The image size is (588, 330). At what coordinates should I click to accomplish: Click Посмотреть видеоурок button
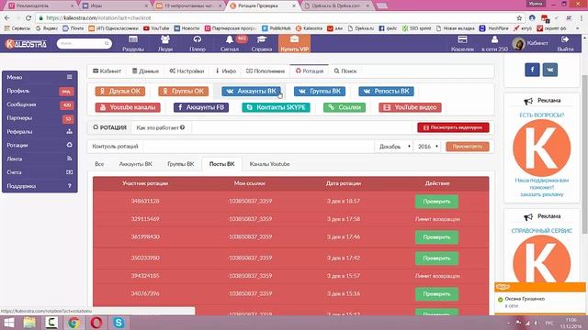click(453, 127)
